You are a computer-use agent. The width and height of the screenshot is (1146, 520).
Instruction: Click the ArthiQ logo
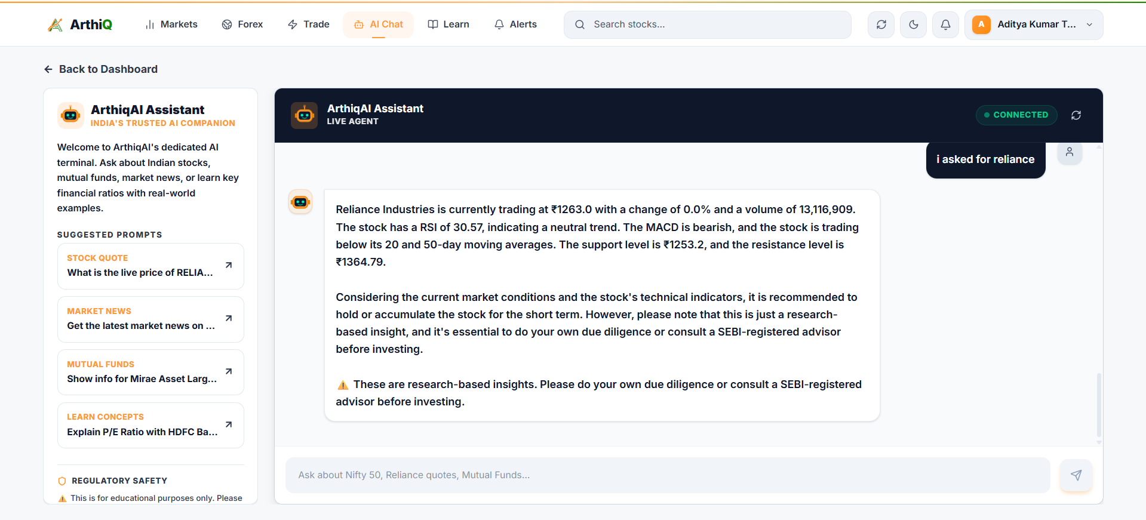point(79,24)
